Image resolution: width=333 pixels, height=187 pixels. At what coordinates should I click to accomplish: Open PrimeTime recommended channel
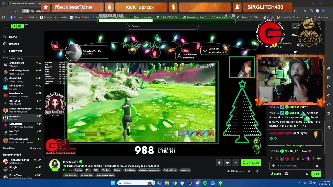click(22, 176)
